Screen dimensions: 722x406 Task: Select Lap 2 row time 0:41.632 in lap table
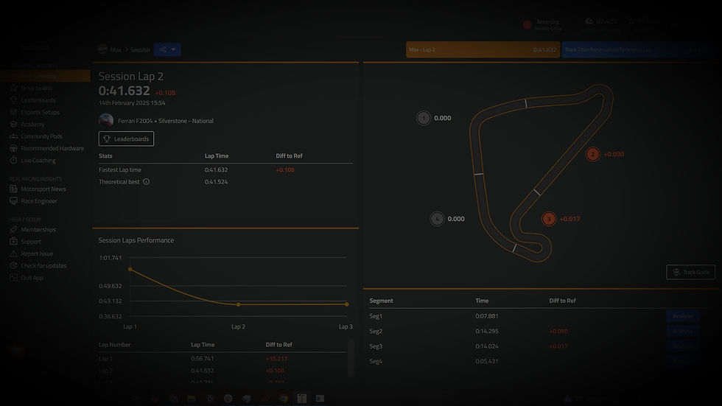tap(202, 371)
